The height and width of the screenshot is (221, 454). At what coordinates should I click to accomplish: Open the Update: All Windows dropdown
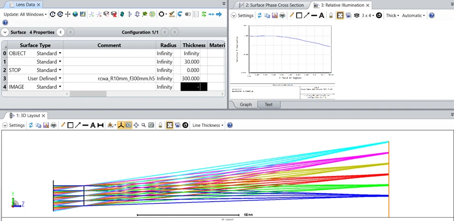click(x=25, y=14)
